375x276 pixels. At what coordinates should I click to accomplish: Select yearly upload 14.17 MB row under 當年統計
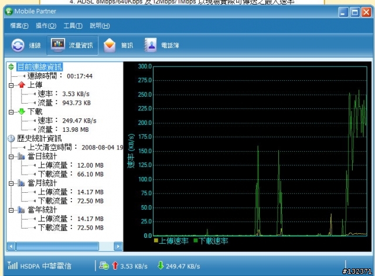70,219
